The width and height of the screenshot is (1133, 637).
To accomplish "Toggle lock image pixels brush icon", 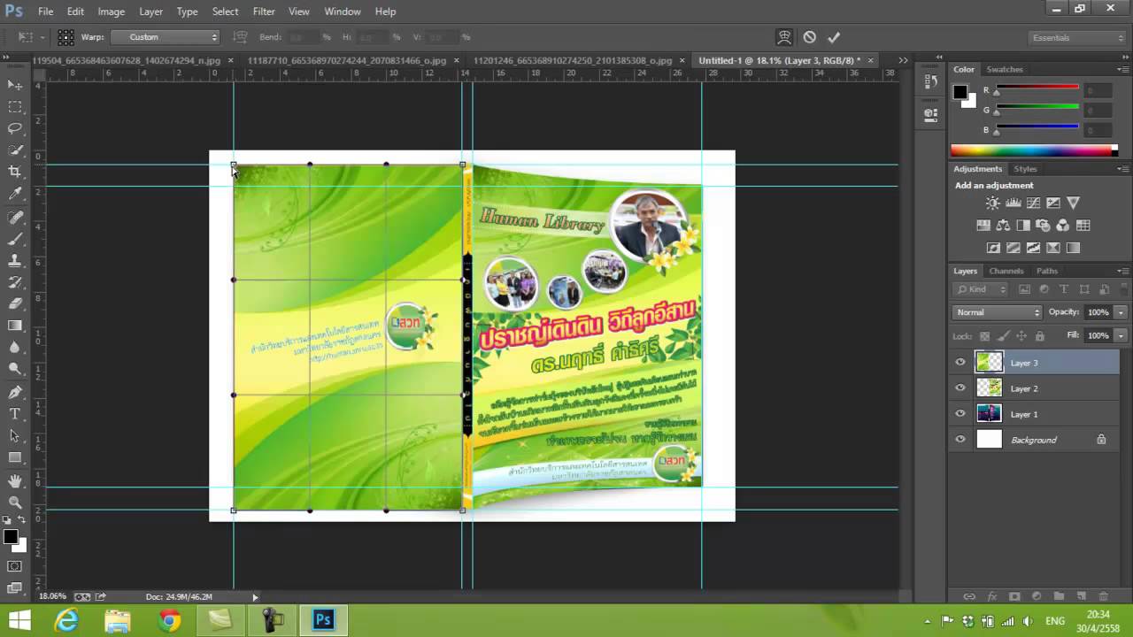I will pyautogui.click(x=1003, y=336).
